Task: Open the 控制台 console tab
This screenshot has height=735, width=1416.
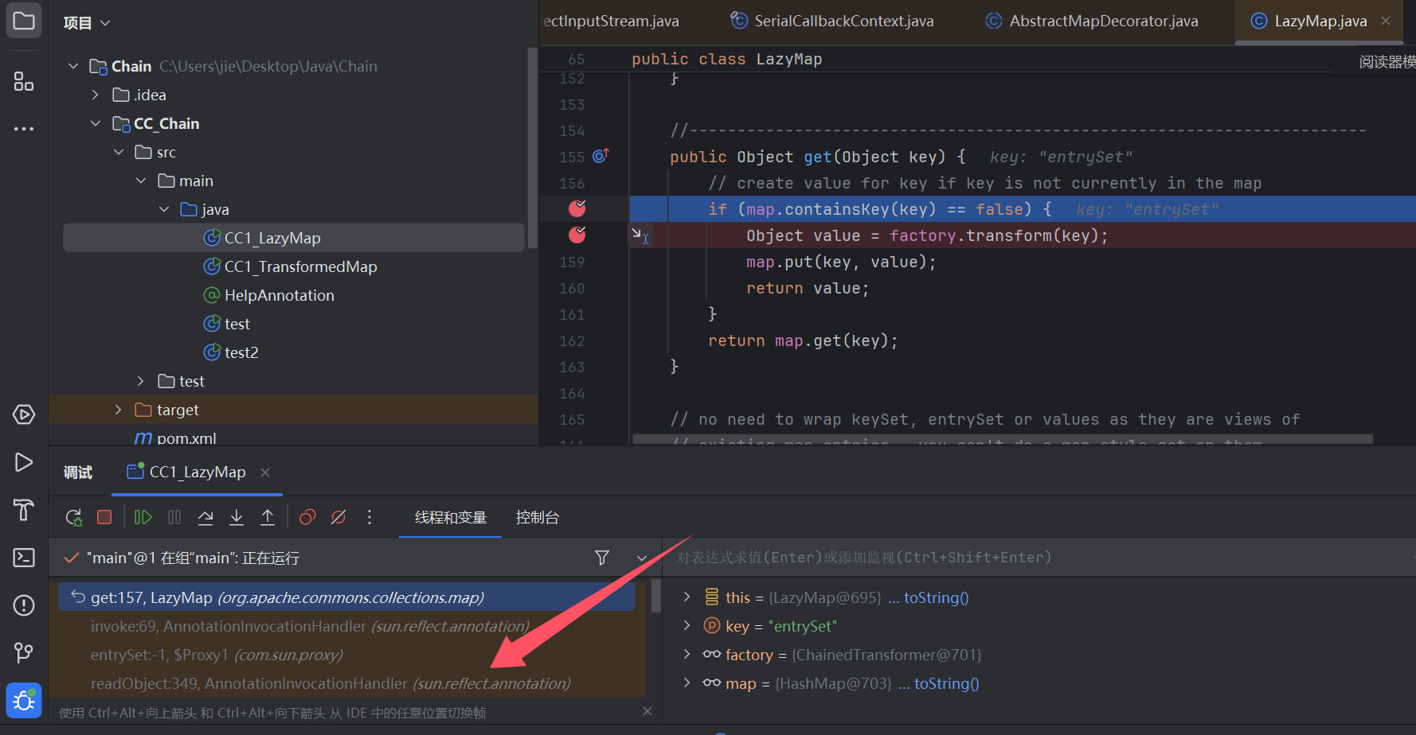Action: point(538,518)
